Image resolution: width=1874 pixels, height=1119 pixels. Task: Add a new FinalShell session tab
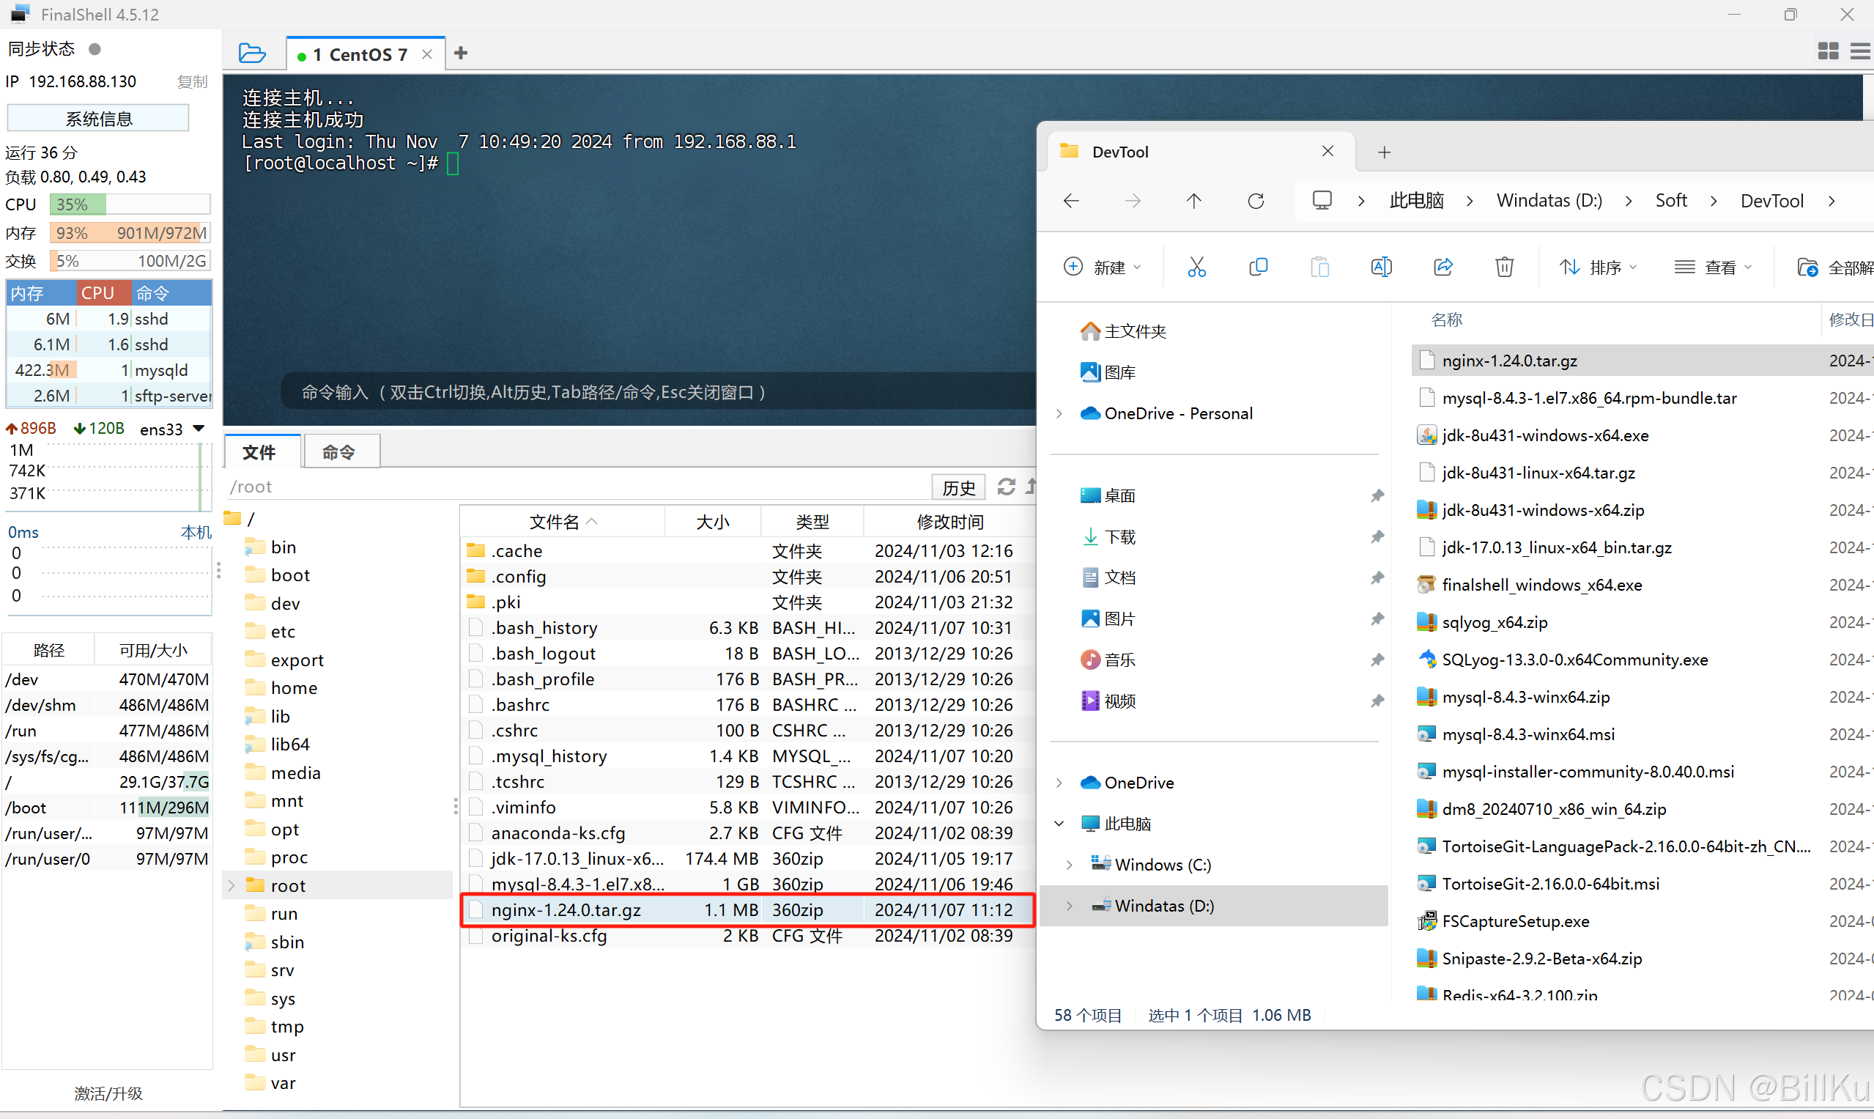tap(462, 53)
